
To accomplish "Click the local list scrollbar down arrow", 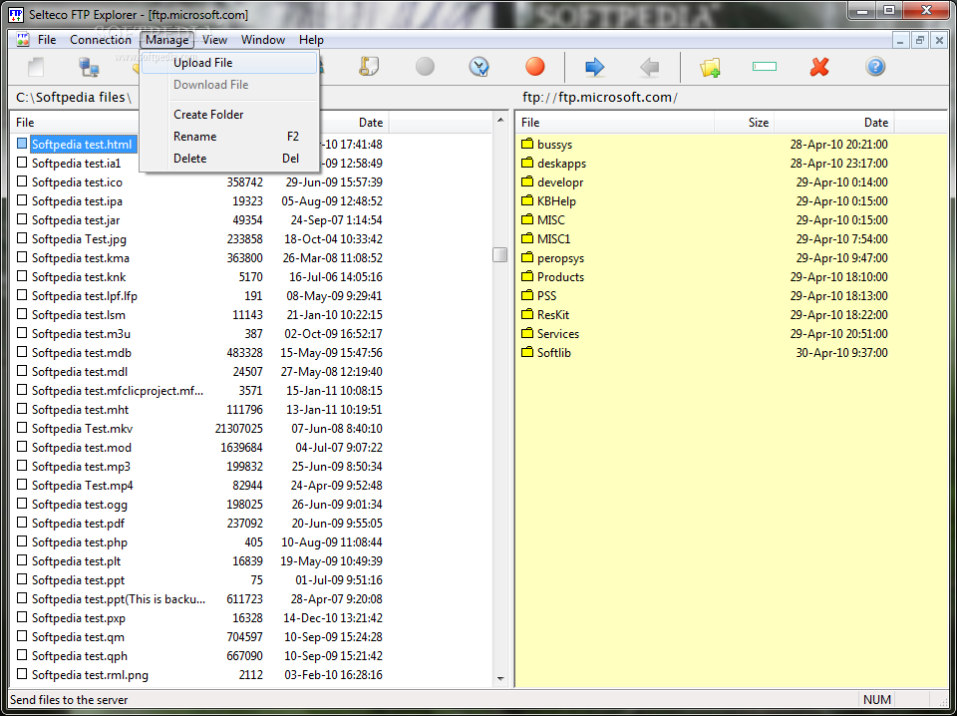I will [x=500, y=678].
